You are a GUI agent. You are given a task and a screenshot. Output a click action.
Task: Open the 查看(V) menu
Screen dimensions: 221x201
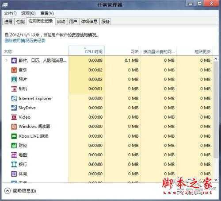click(47, 13)
